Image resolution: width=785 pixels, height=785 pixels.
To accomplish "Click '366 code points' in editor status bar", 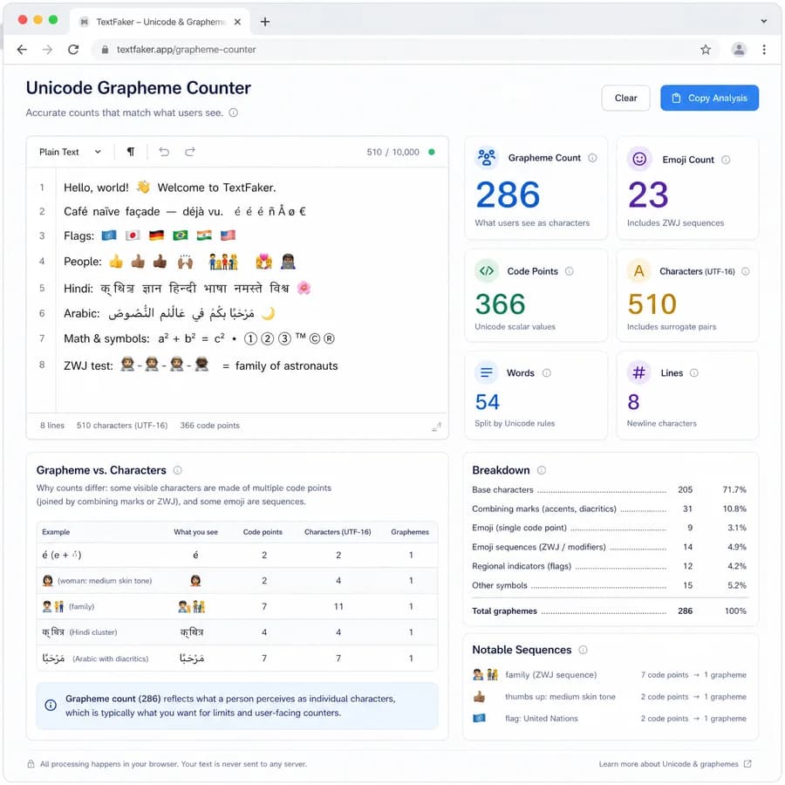I will click(209, 426).
